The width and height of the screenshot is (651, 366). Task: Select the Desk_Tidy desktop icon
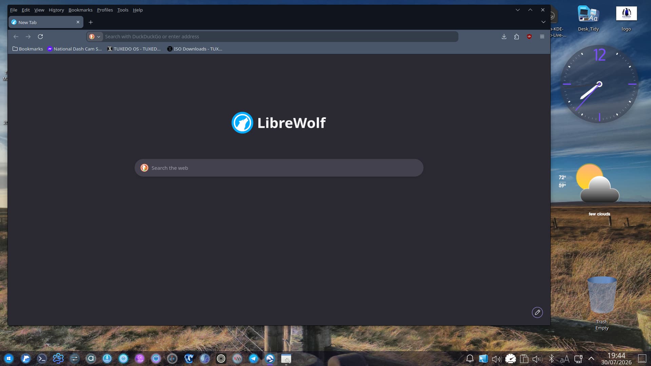(x=589, y=19)
